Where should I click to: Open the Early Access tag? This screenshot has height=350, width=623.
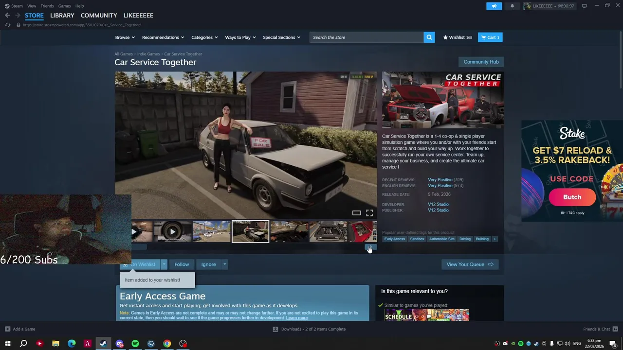point(394,239)
